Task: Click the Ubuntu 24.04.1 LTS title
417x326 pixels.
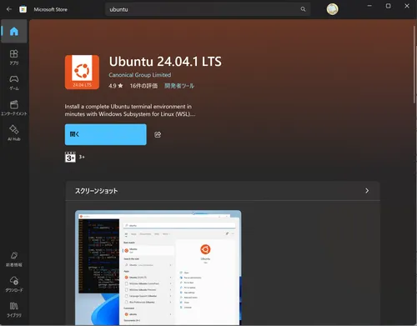Action: click(x=165, y=62)
